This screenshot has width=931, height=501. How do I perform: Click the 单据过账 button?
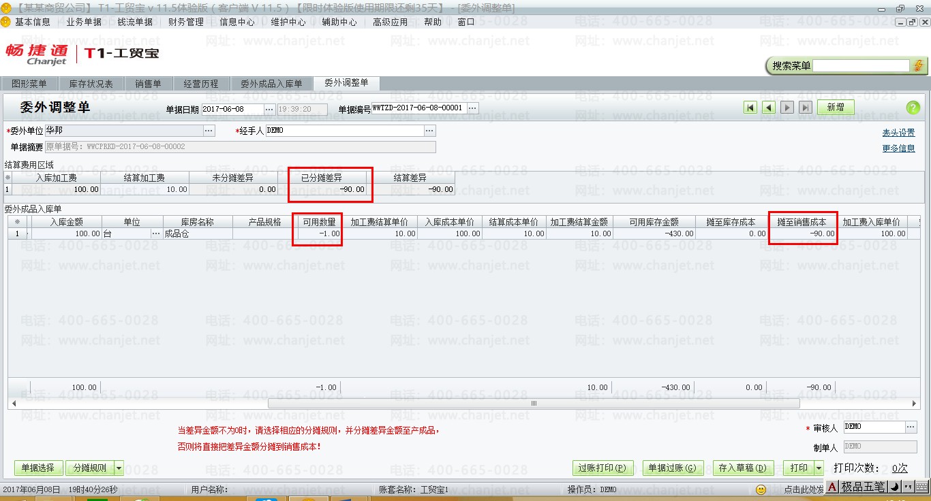672,468
